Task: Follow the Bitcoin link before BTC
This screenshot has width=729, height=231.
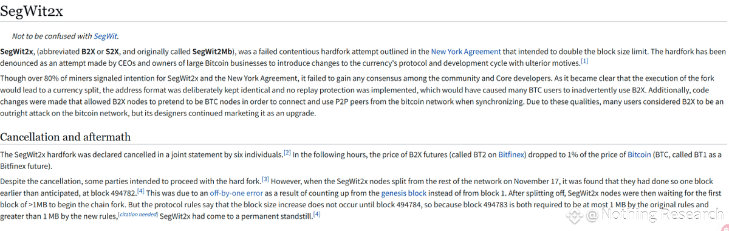Action: point(639,155)
